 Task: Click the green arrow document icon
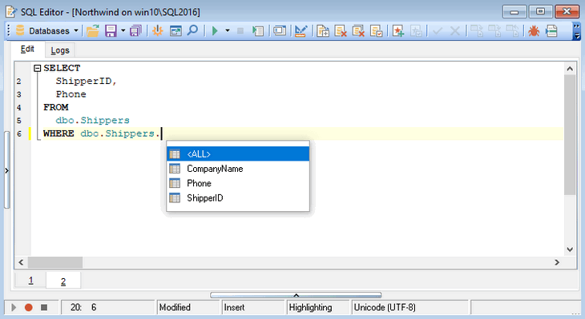(551, 30)
